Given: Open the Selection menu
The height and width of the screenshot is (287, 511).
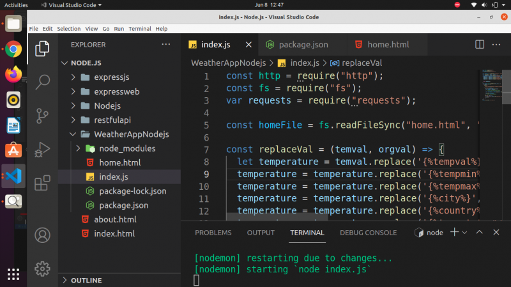Looking at the screenshot, I should point(69,29).
